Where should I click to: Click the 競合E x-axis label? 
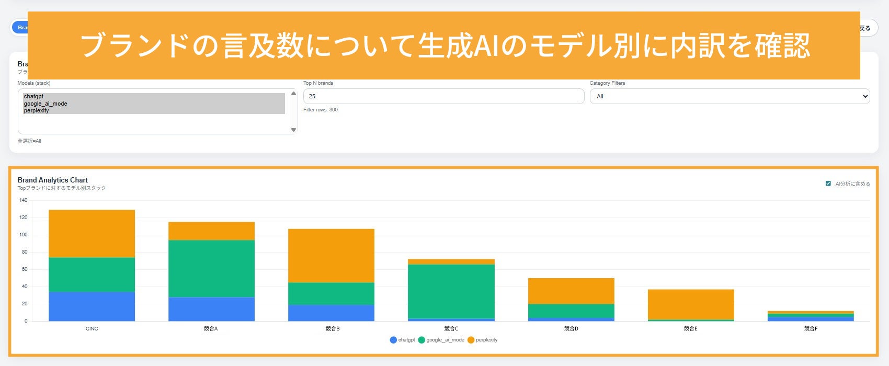691,329
